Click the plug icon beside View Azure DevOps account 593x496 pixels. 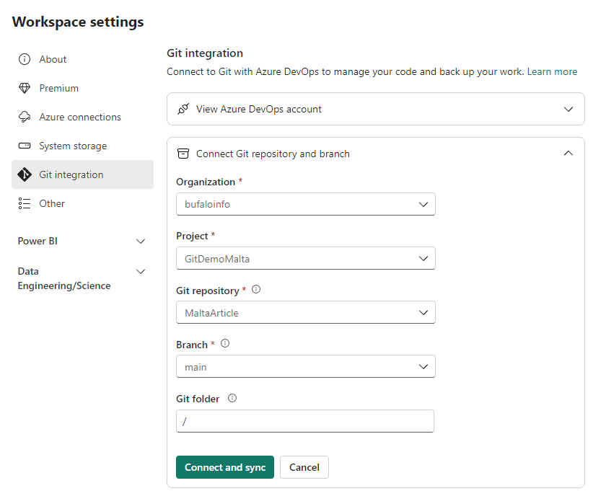pyautogui.click(x=183, y=110)
